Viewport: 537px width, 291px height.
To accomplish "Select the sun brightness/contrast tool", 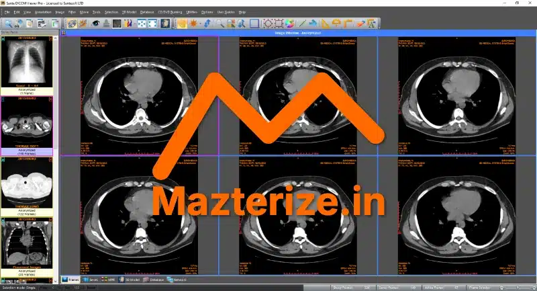I will point(193,24).
